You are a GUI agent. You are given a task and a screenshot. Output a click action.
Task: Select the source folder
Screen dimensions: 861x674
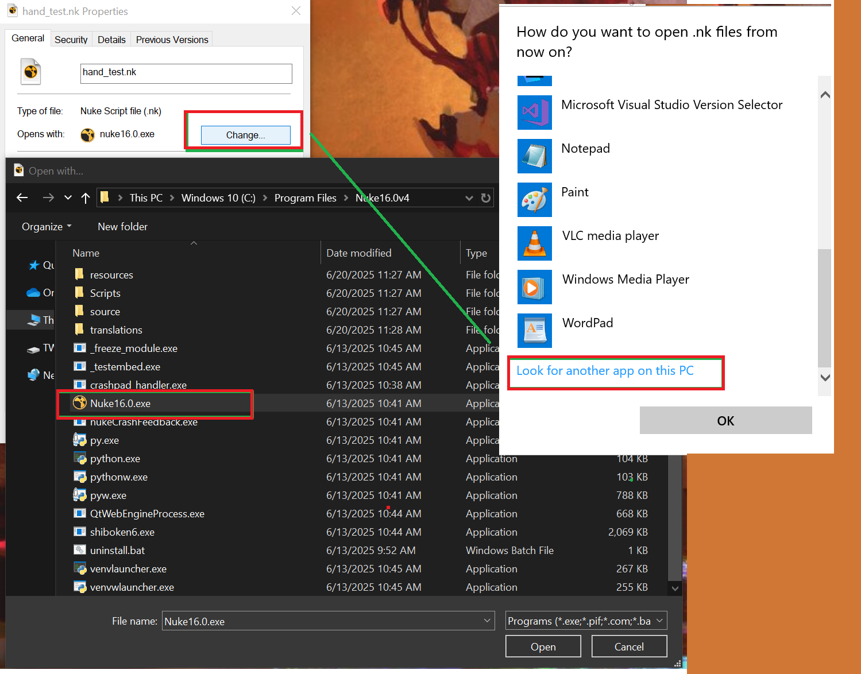coord(105,312)
